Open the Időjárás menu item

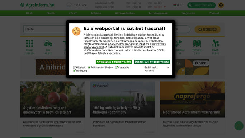(x=96, y=13)
